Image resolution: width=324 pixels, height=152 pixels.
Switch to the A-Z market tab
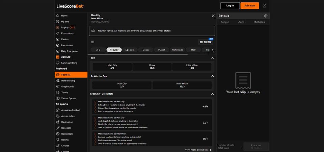98,50
